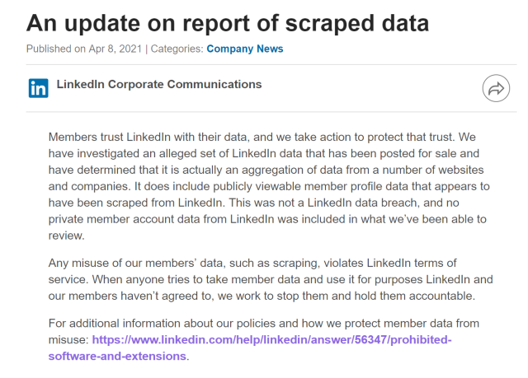The image size is (528, 378).
Task: Click the word "review." ending first paragraph
Action: coord(67,235)
